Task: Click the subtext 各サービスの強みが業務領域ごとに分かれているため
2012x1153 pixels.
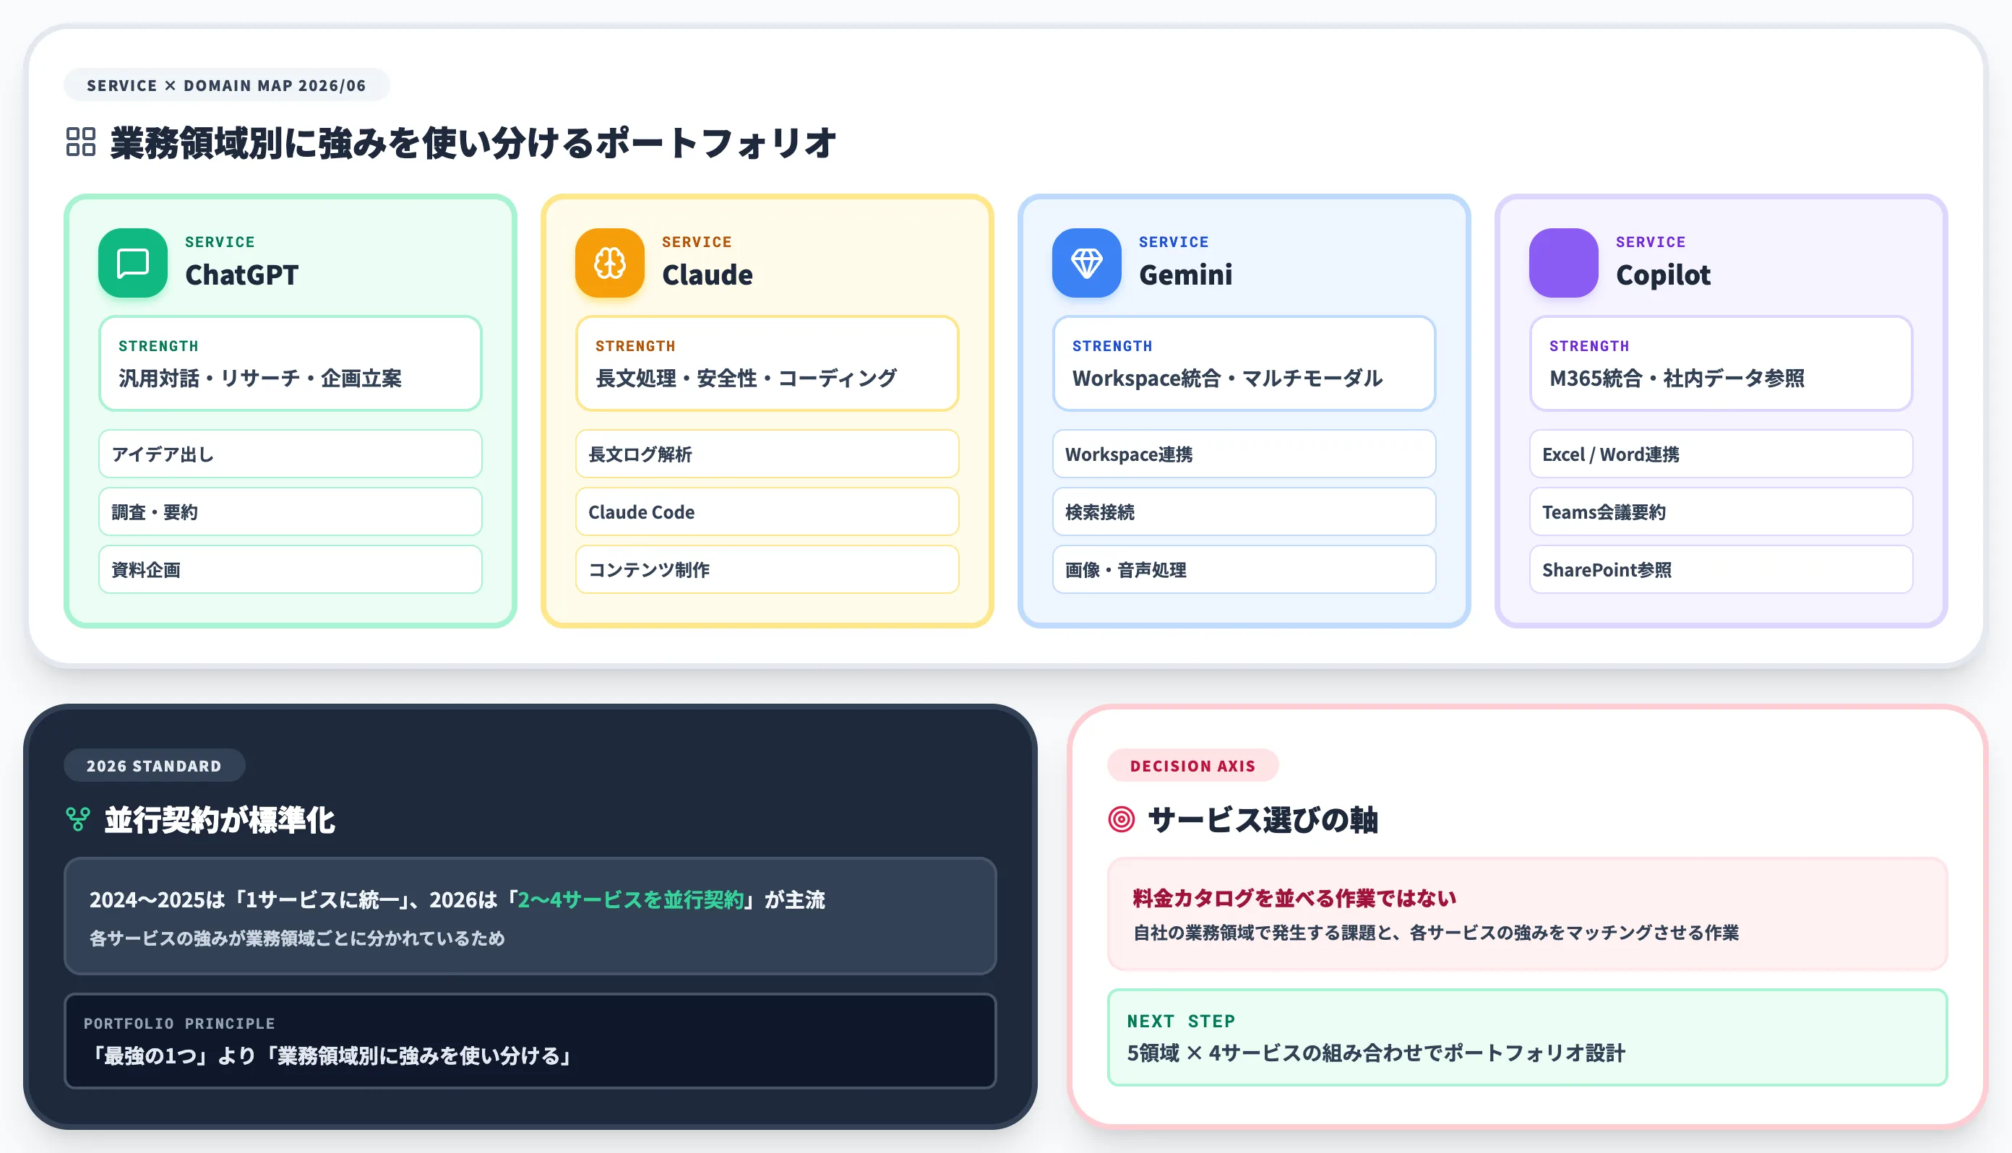Action: pyautogui.click(x=297, y=938)
